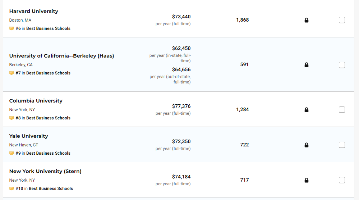This screenshot has height=200, width=359.
Task: Click the ranking badge icon beside #8
Action: tap(11, 118)
